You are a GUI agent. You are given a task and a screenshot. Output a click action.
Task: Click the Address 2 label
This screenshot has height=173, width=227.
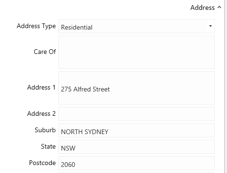(41, 113)
